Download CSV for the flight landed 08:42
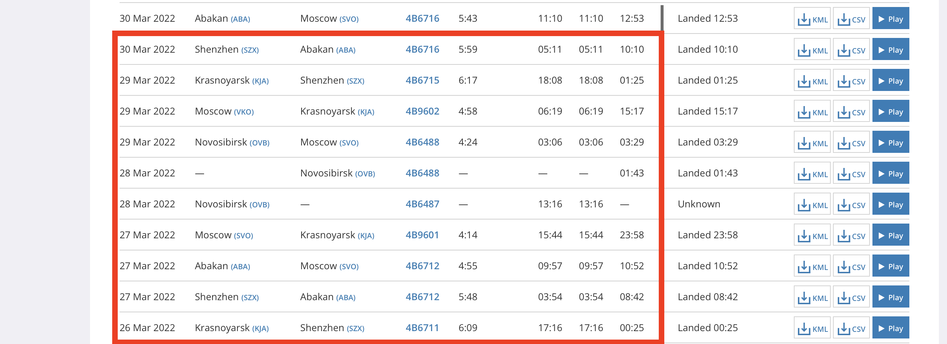947x344 pixels. [x=851, y=297]
